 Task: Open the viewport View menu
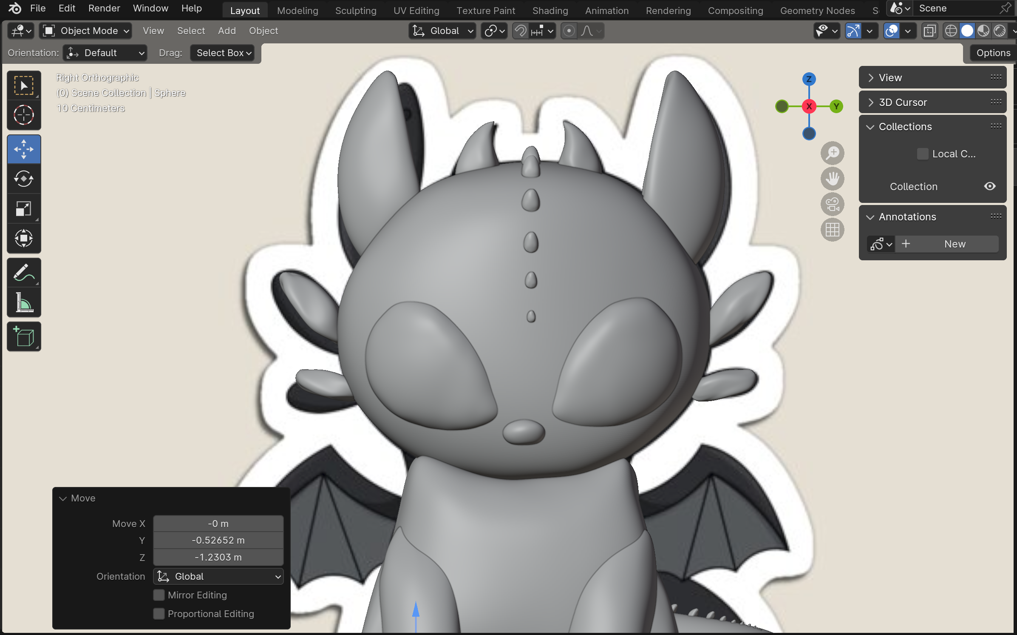pos(153,31)
